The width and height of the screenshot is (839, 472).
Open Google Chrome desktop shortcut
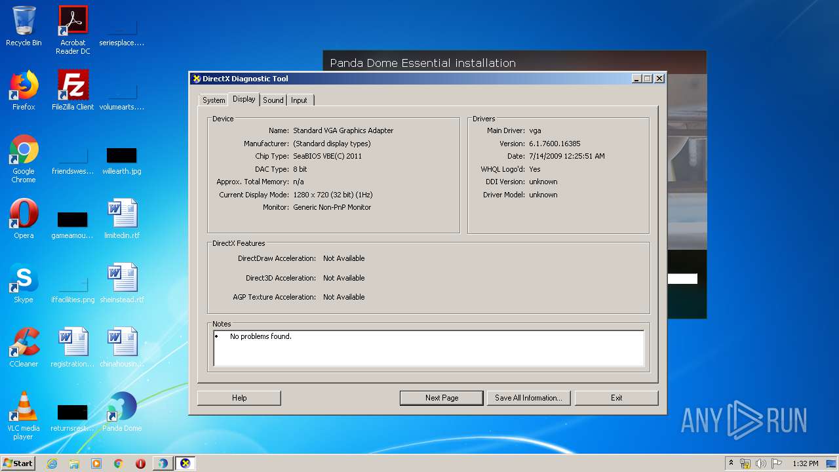[24, 158]
